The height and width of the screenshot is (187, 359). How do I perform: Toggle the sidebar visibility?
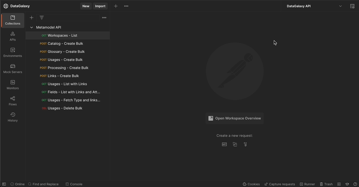click(x=4, y=184)
